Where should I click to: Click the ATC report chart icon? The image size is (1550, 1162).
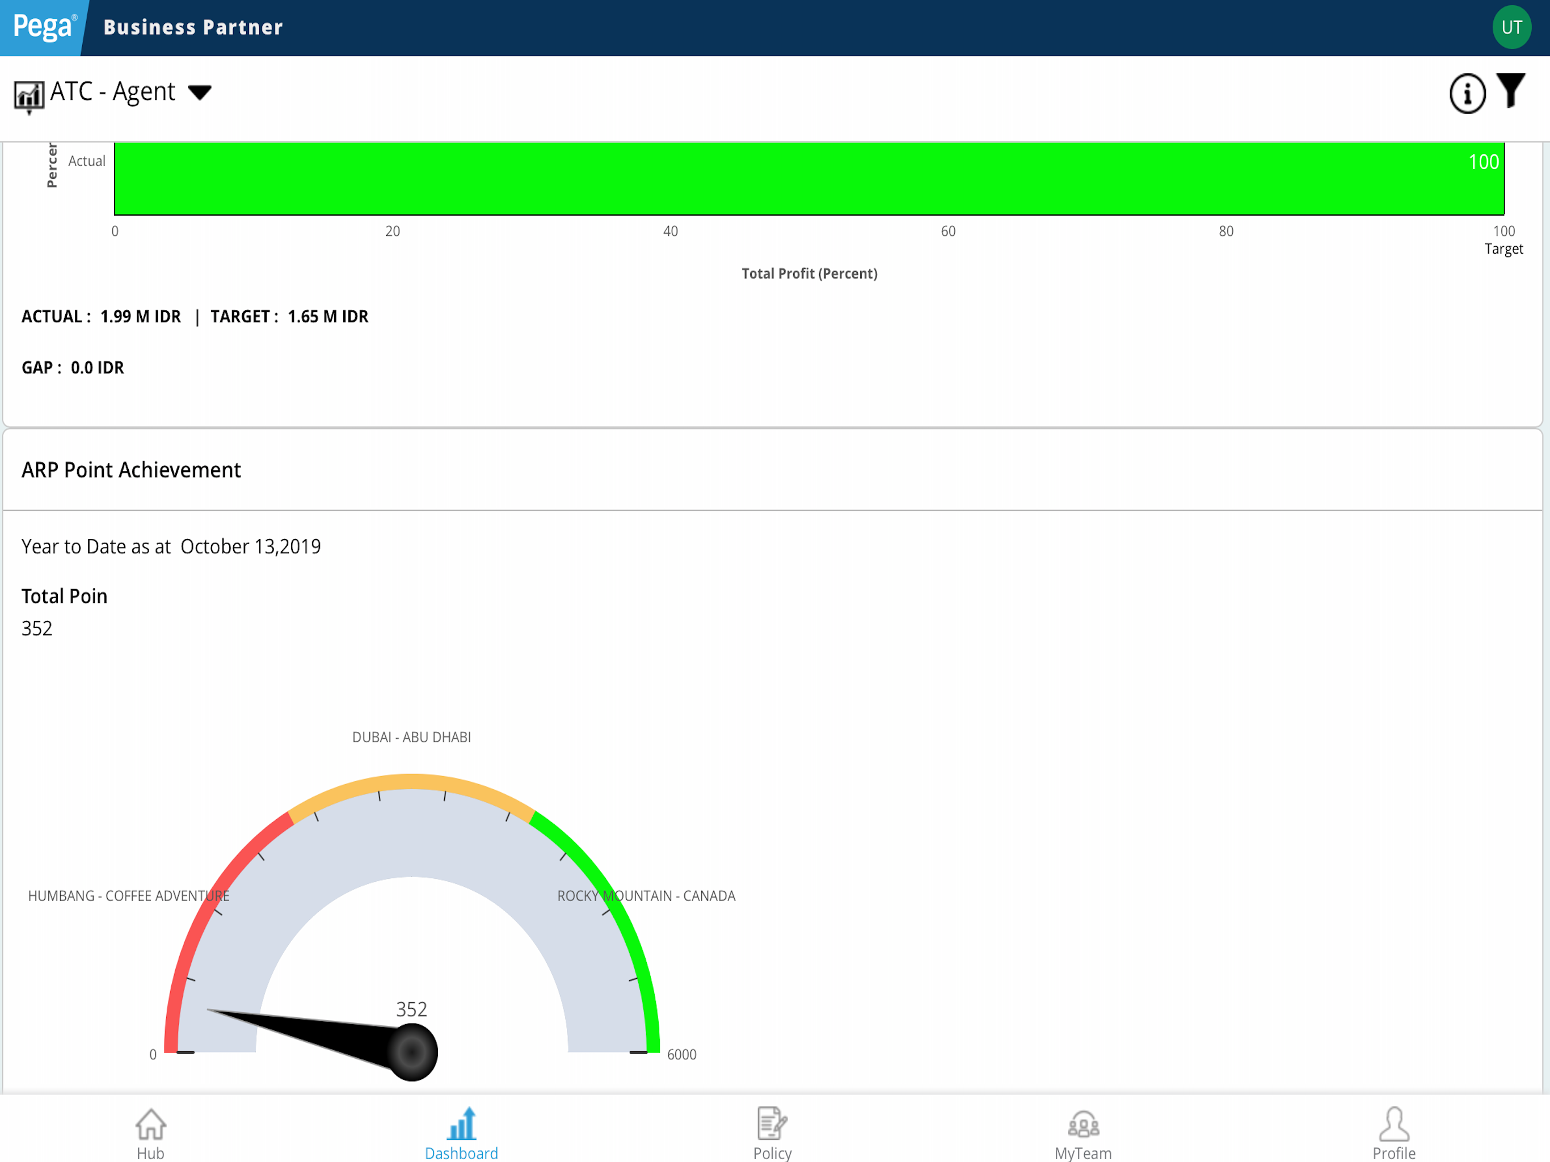29,96
